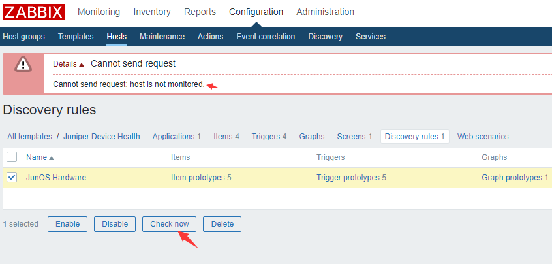This screenshot has height=264, width=552.
Task: Open the JunOS Hardware discovery rule
Action: point(56,178)
